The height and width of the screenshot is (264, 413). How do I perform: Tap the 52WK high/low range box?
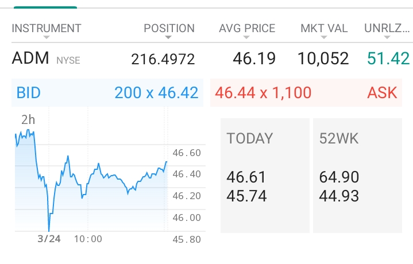point(358,175)
